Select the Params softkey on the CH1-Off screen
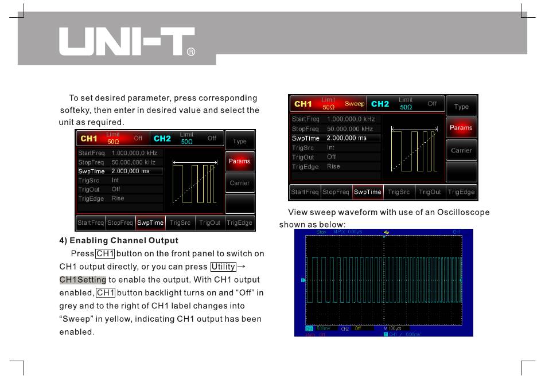Screen dimensions: 545x379 pyautogui.click(x=240, y=161)
